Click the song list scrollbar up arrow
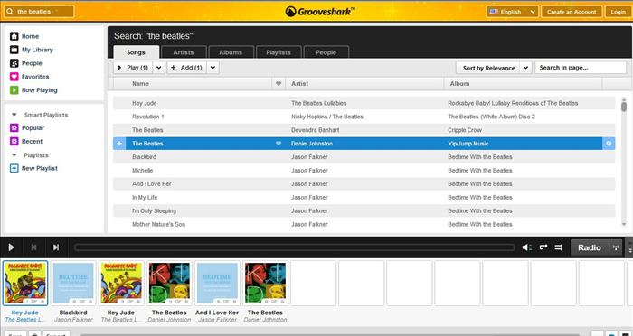 click(624, 99)
